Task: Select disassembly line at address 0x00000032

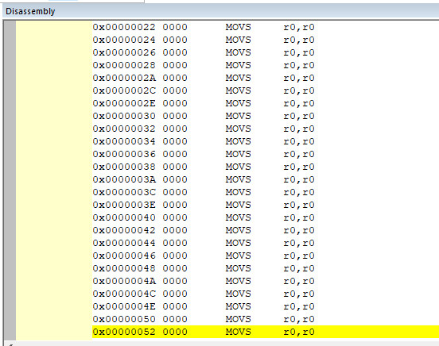Action: point(266,129)
